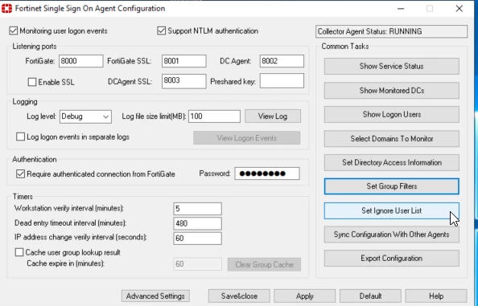The width and height of the screenshot is (478, 306).
Task: Open the Help button
Action: click(x=436, y=296)
